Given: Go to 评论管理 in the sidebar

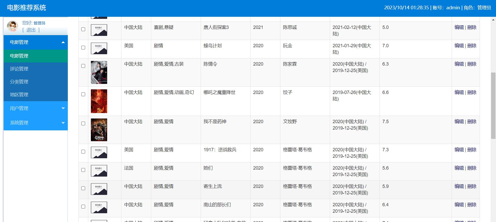Looking at the screenshot, I should pyautogui.click(x=36, y=69).
